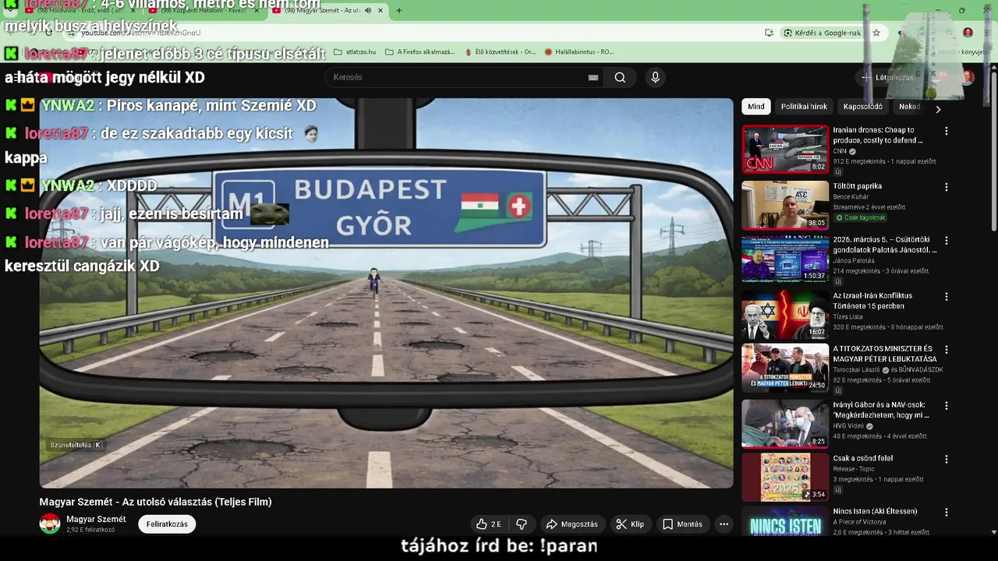
Task: Open the Nincs Isten video thumbnail
Action: [x=785, y=521]
